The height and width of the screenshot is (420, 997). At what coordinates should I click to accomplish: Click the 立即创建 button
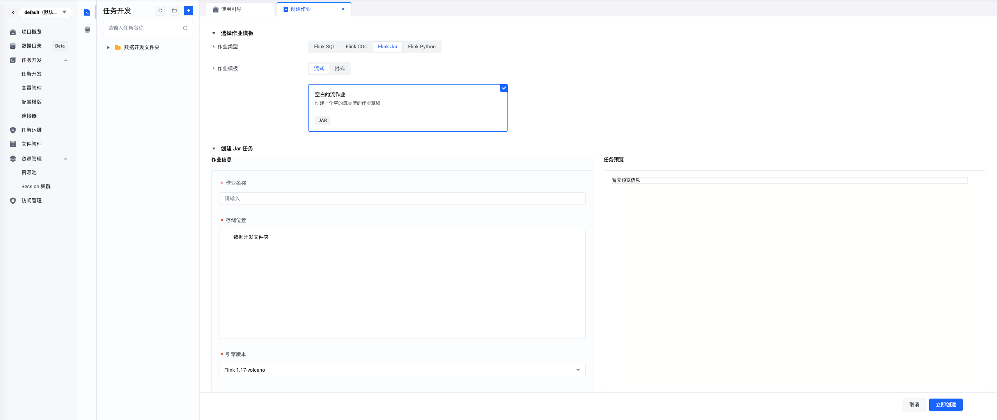click(x=946, y=405)
